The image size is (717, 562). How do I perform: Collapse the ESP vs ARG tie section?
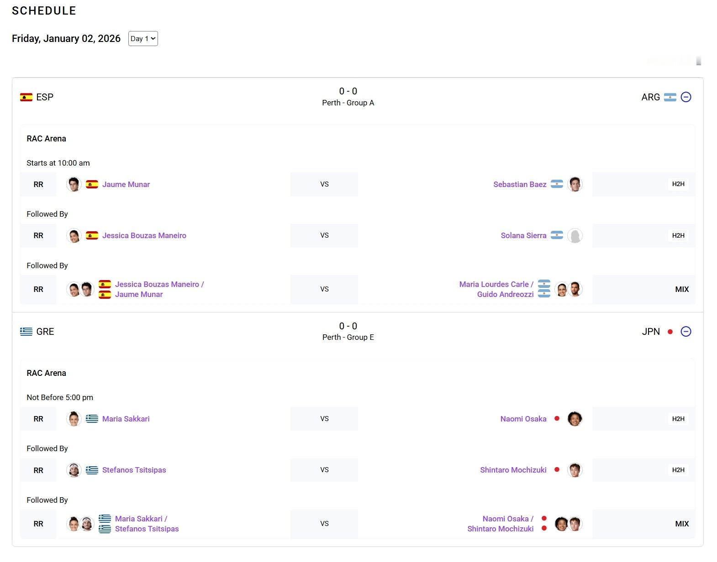685,97
